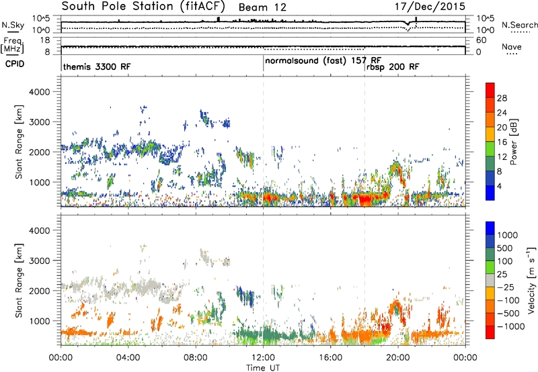Viewport: 538px width, 372px height.
Task: Click the 'Beam 12' label
Action: pyautogui.click(x=262, y=7)
